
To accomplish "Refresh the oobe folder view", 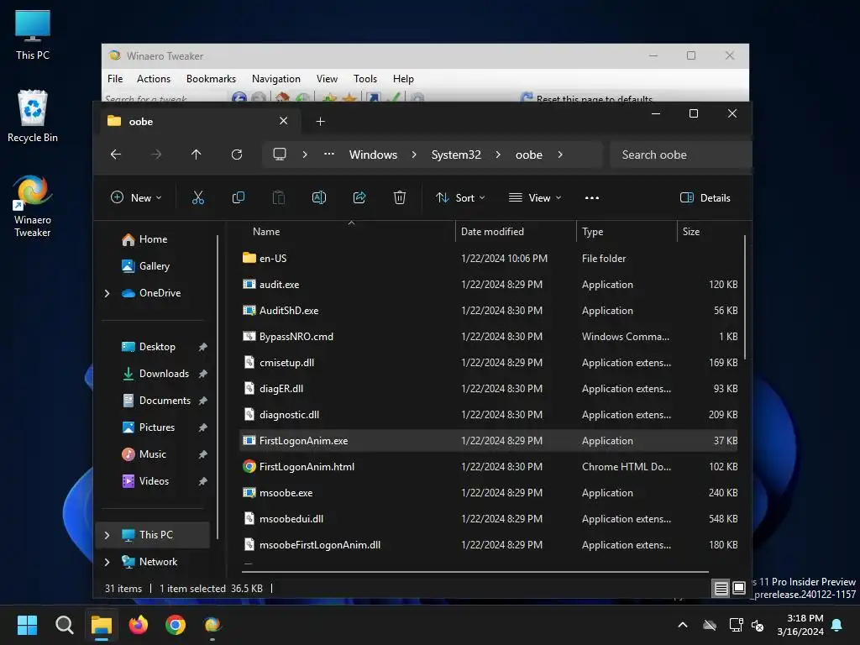I will coord(236,155).
